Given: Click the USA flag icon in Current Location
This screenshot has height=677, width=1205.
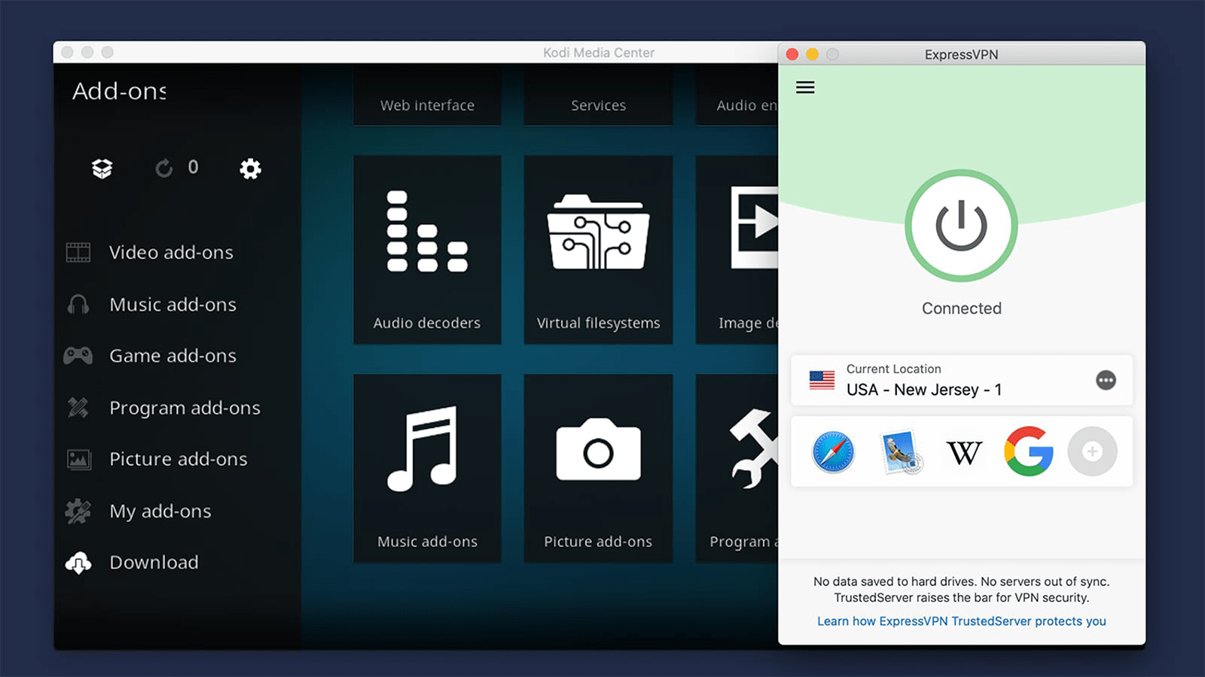Looking at the screenshot, I should [822, 380].
